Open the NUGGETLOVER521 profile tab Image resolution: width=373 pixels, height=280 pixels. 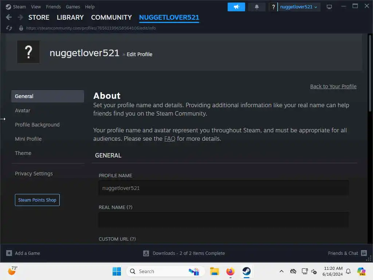point(169,17)
